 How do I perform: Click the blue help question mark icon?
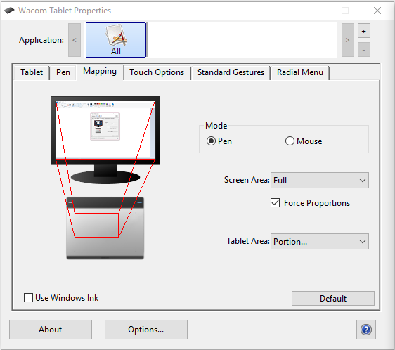[365, 330]
